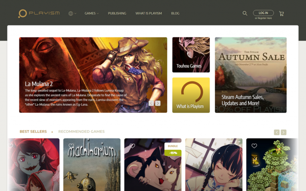This screenshot has width=306, height=191.
Task: Click the search magnifier icon
Action: pos(245,13)
